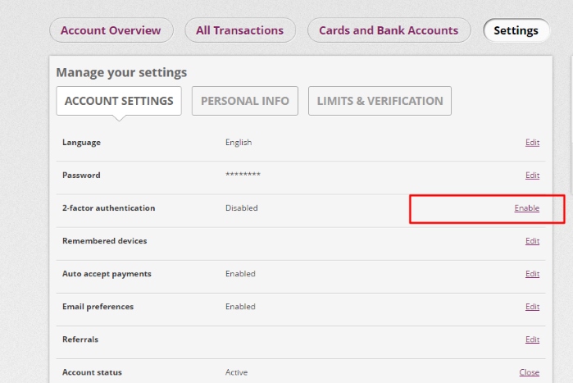Select the Settings tab

tap(516, 31)
